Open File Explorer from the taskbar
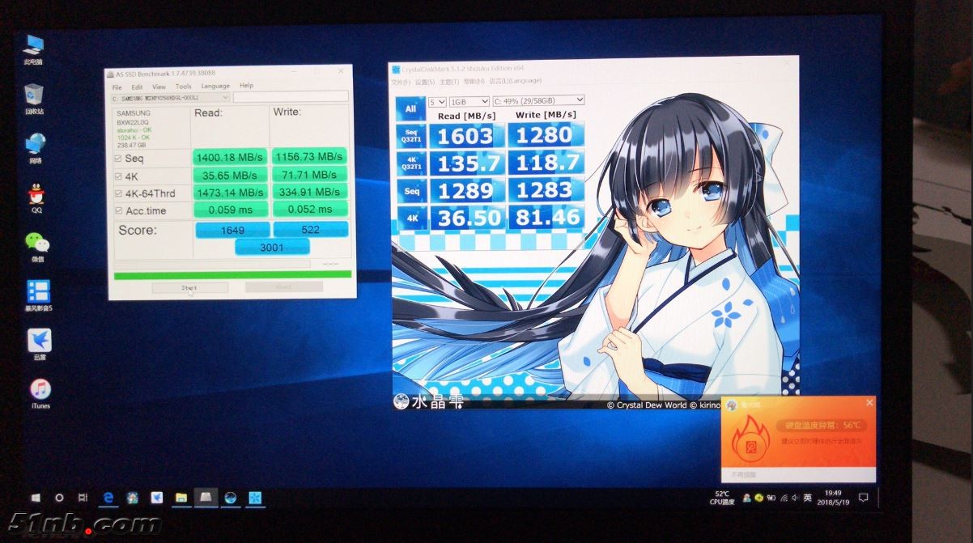This screenshot has height=543, width=973. pyautogui.click(x=181, y=498)
